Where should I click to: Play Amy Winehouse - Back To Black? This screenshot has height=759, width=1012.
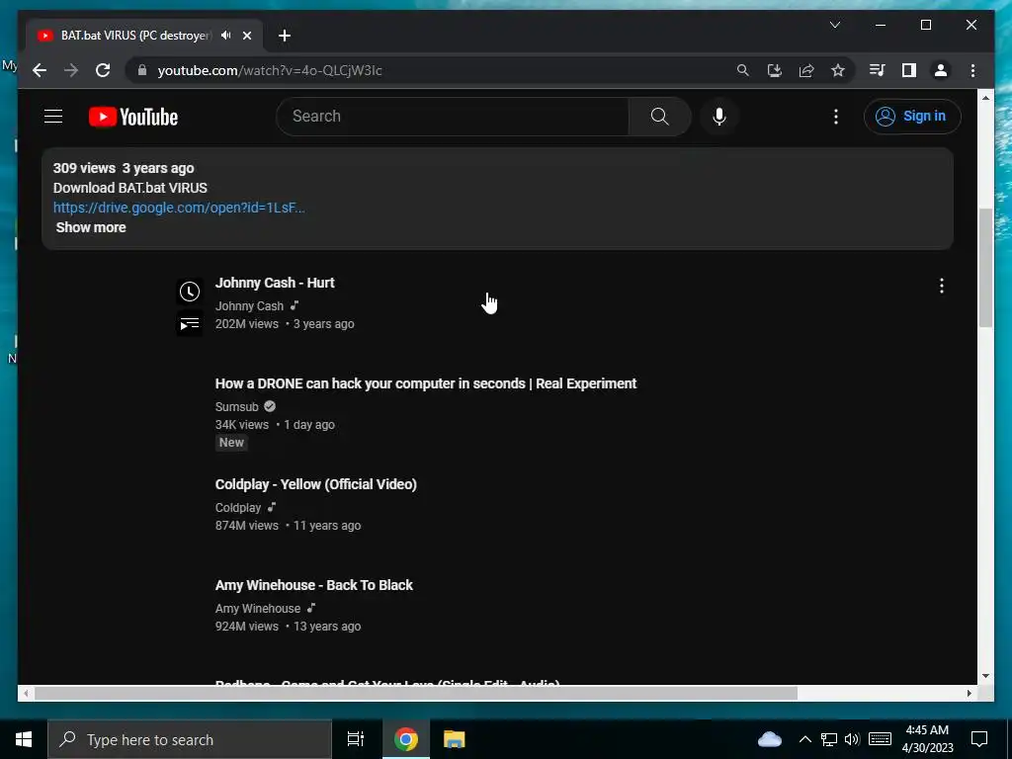point(314,585)
